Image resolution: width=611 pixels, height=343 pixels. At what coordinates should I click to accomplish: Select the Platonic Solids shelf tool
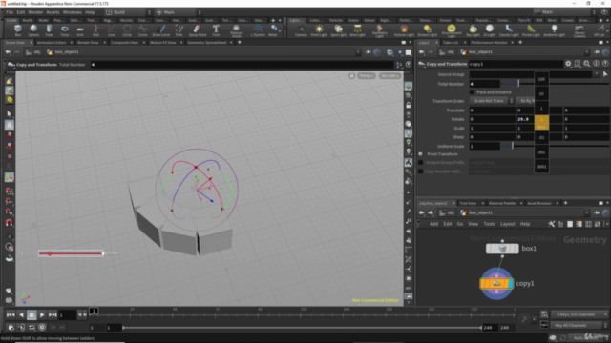pos(236,30)
